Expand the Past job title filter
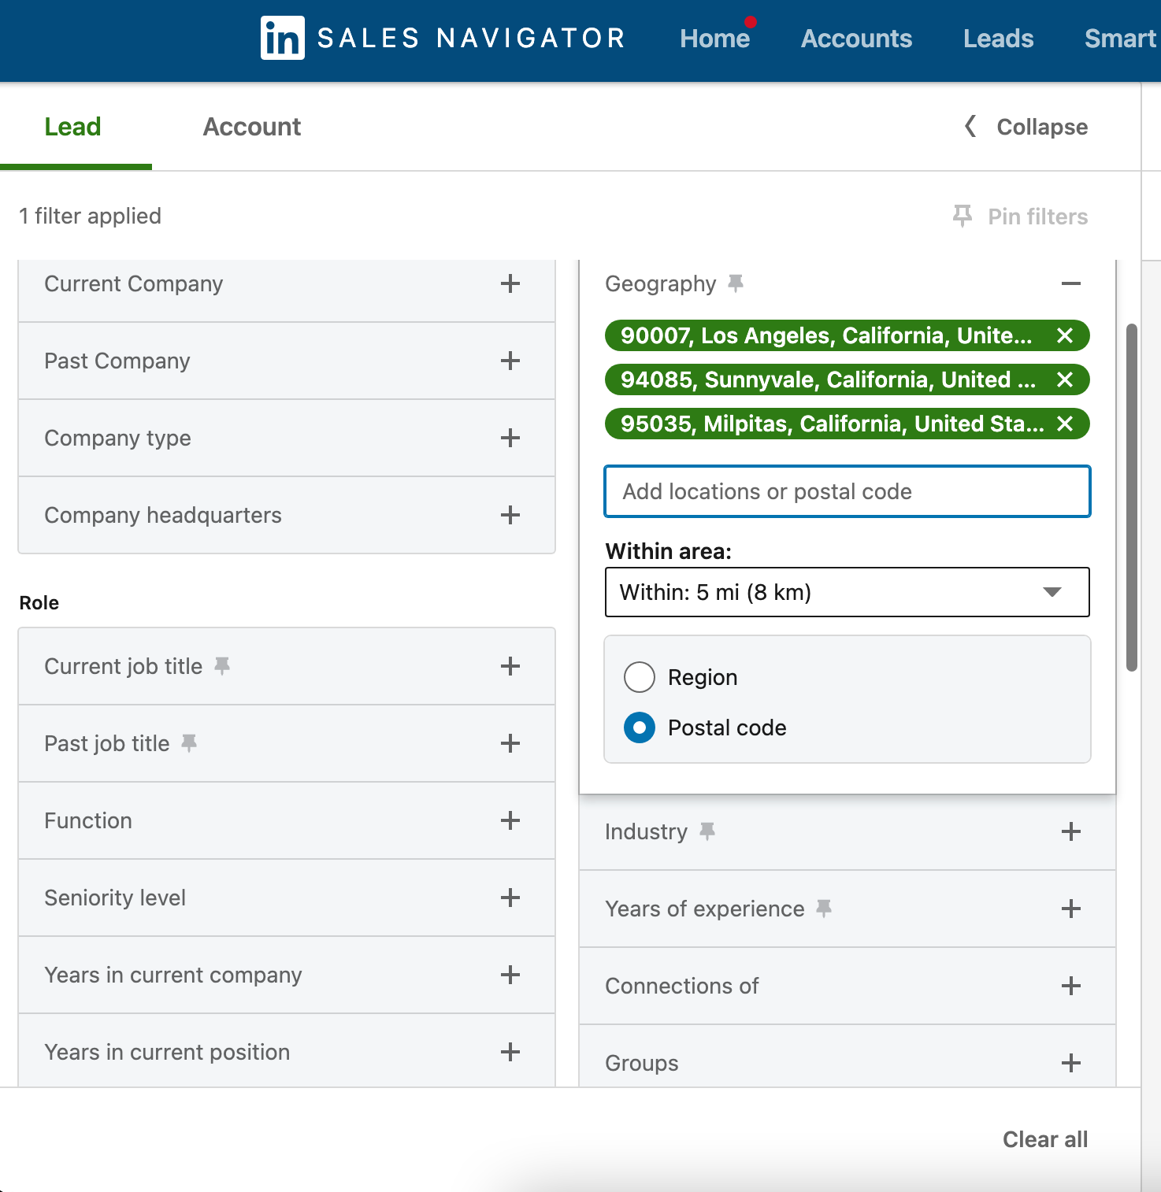The width and height of the screenshot is (1161, 1192). 510,743
